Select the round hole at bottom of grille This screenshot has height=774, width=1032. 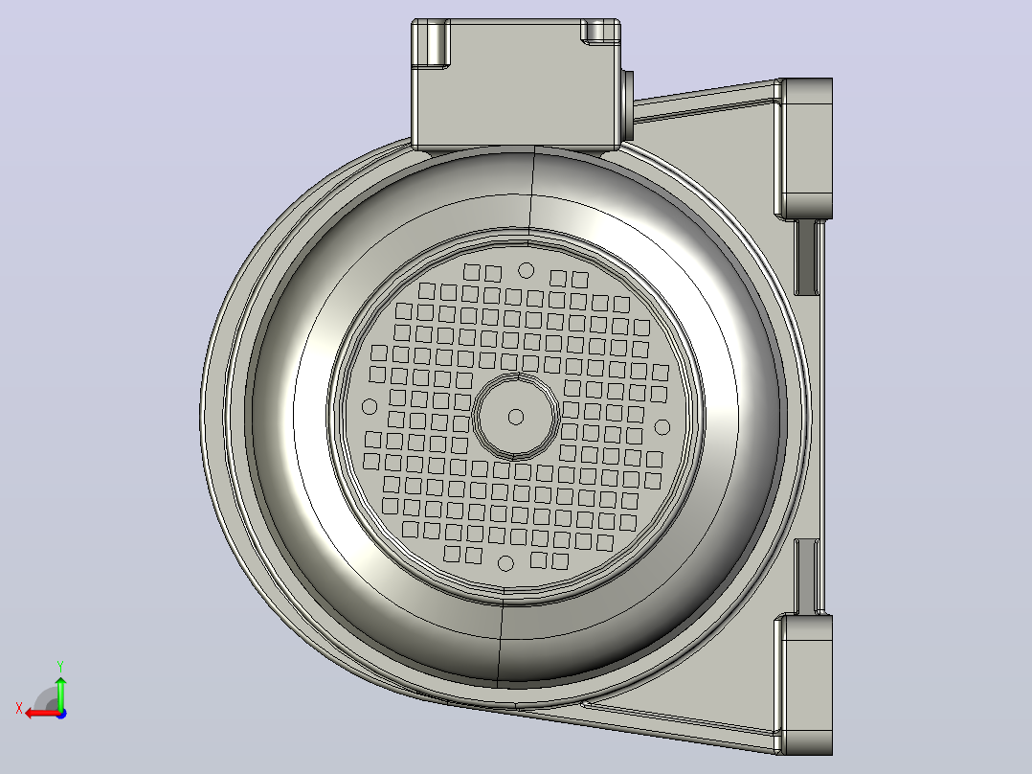click(505, 563)
